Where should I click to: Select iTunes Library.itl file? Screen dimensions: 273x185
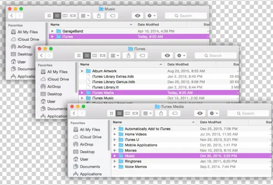click(159, 87)
